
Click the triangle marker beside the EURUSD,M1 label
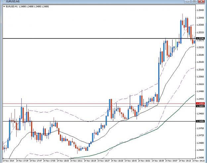[x=4, y=7]
